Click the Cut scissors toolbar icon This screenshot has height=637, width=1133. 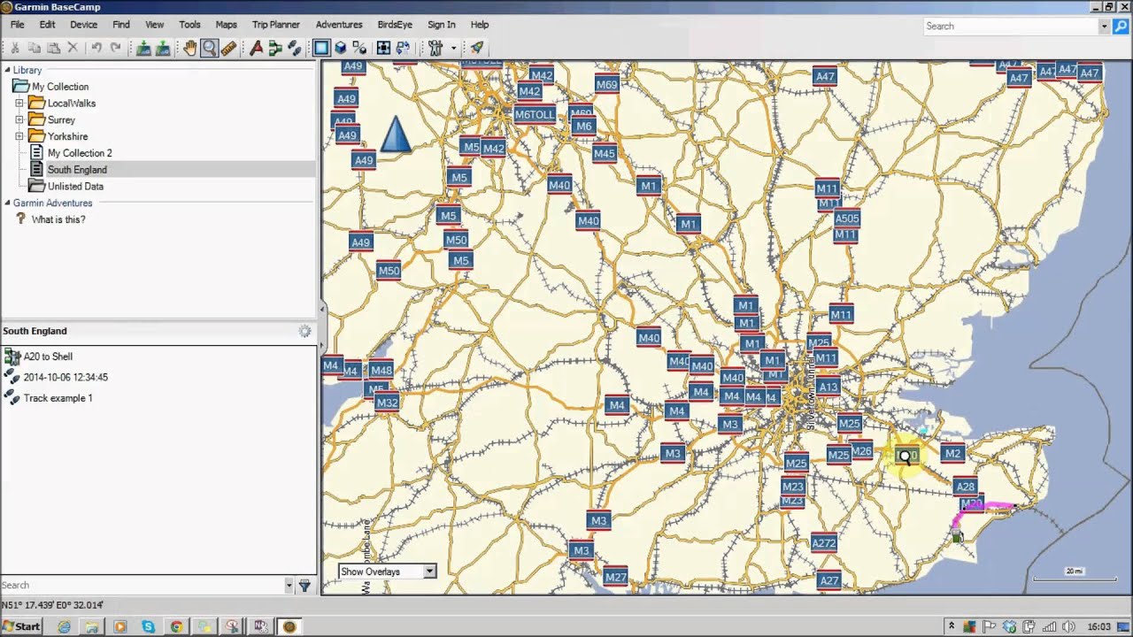click(15, 49)
